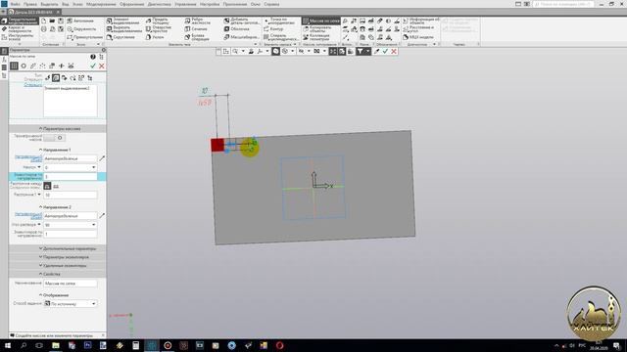Select the Прямоугольник sketch tool
Screen dimensions: 627x352
pyautogui.click(x=85, y=37)
